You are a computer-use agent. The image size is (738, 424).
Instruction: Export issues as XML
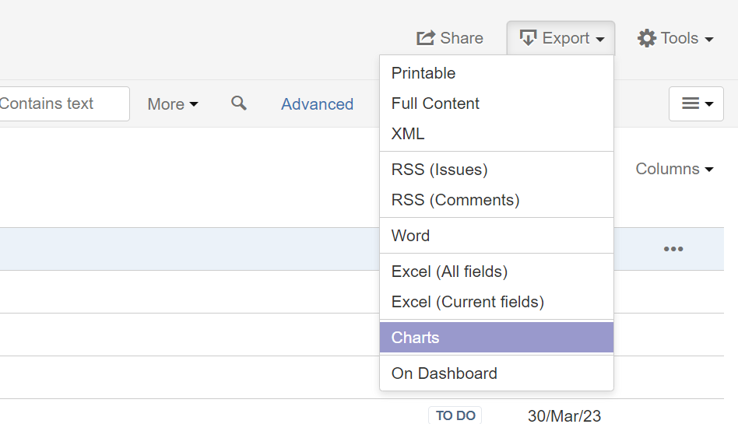click(408, 134)
